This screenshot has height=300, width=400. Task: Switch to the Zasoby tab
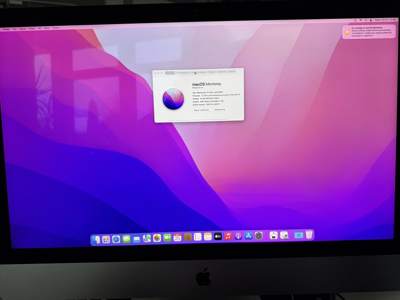[x=232, y=72]
